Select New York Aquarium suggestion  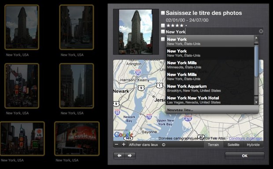(x=210, y=88)
